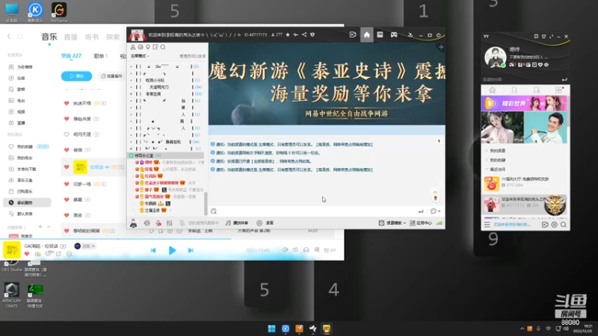Image resolution: width=598 pixels, height=336 pixels.
Task: Click Kugou playback progress bar
Action: click(173, 239)
